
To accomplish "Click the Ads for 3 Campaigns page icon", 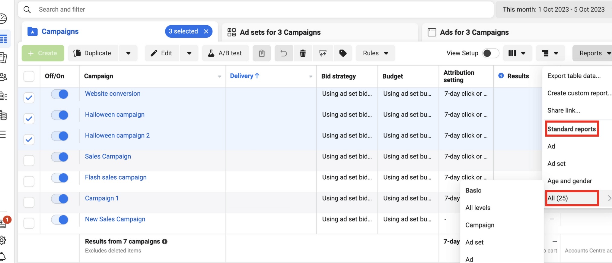I will click(432, 32).
